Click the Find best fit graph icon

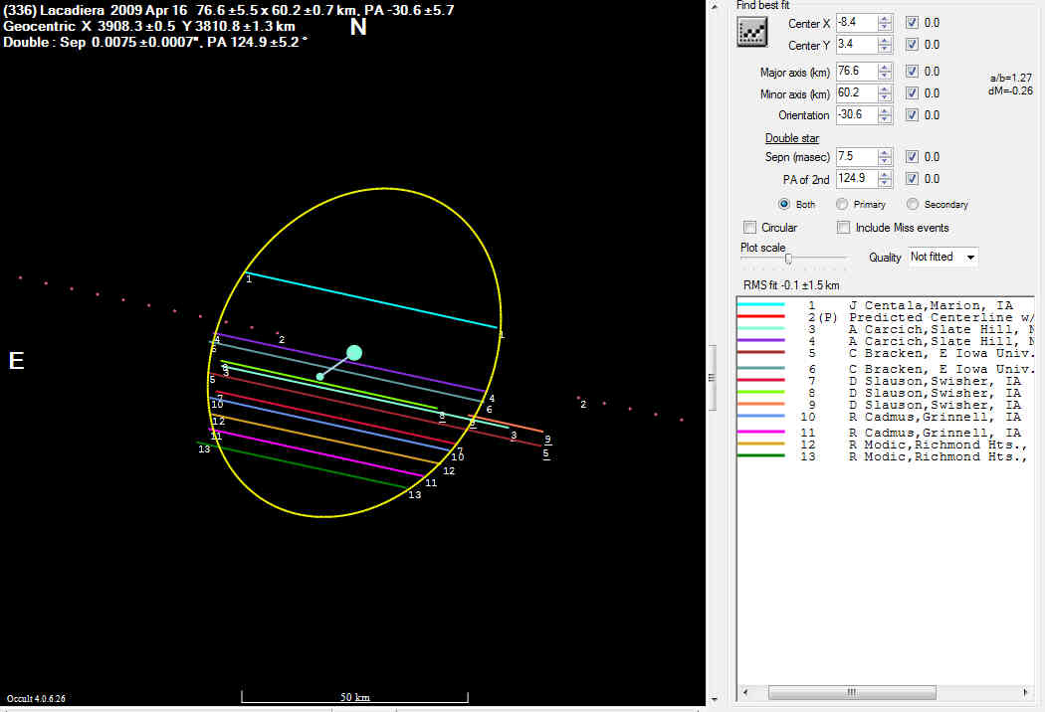click(751, 31)
